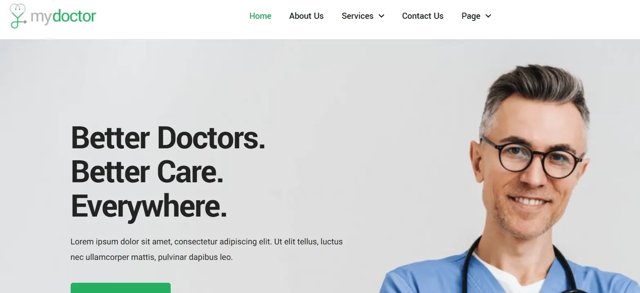Expand the Page dropdown chevron
Image resolution: width=640 pixels, height=293 pixels.
tap(488, 16)
